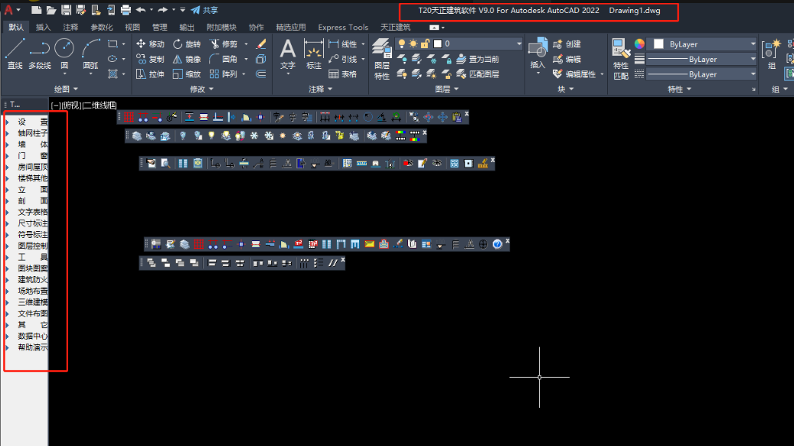Image resolution: width=794 pixels, height=446 pixels.
Task: Open the ByLayer color dropdown
Action: [702, 44]
